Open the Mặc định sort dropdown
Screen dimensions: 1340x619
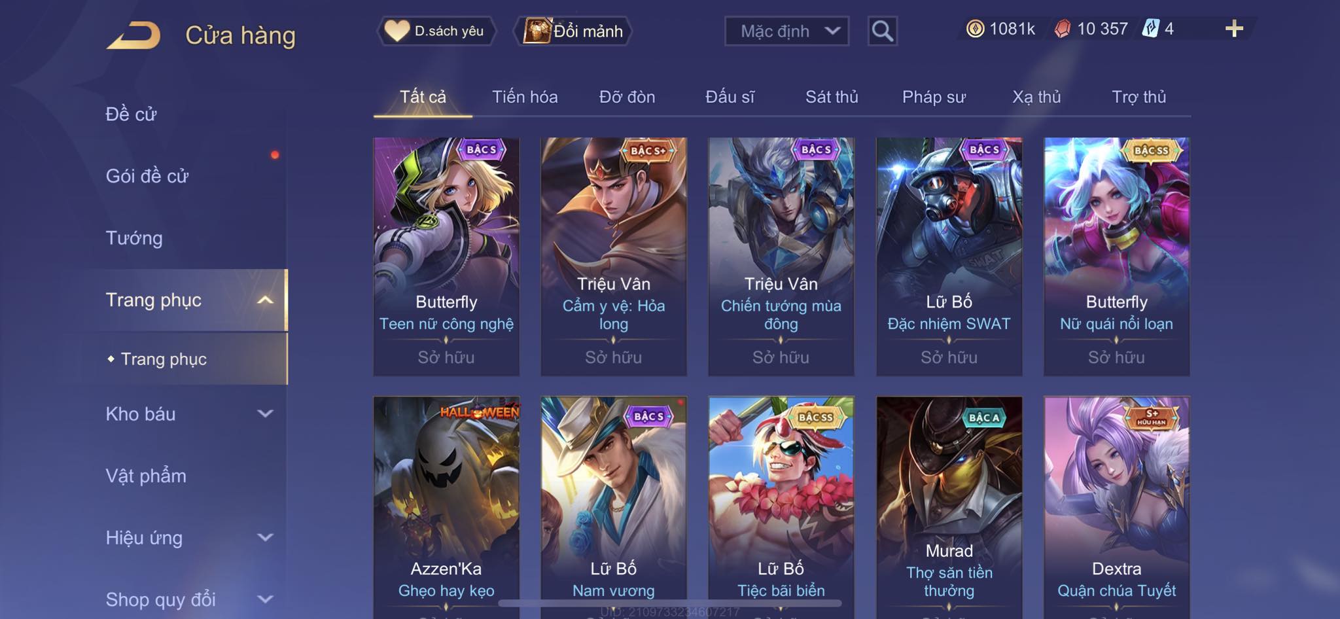coord(786,31)
